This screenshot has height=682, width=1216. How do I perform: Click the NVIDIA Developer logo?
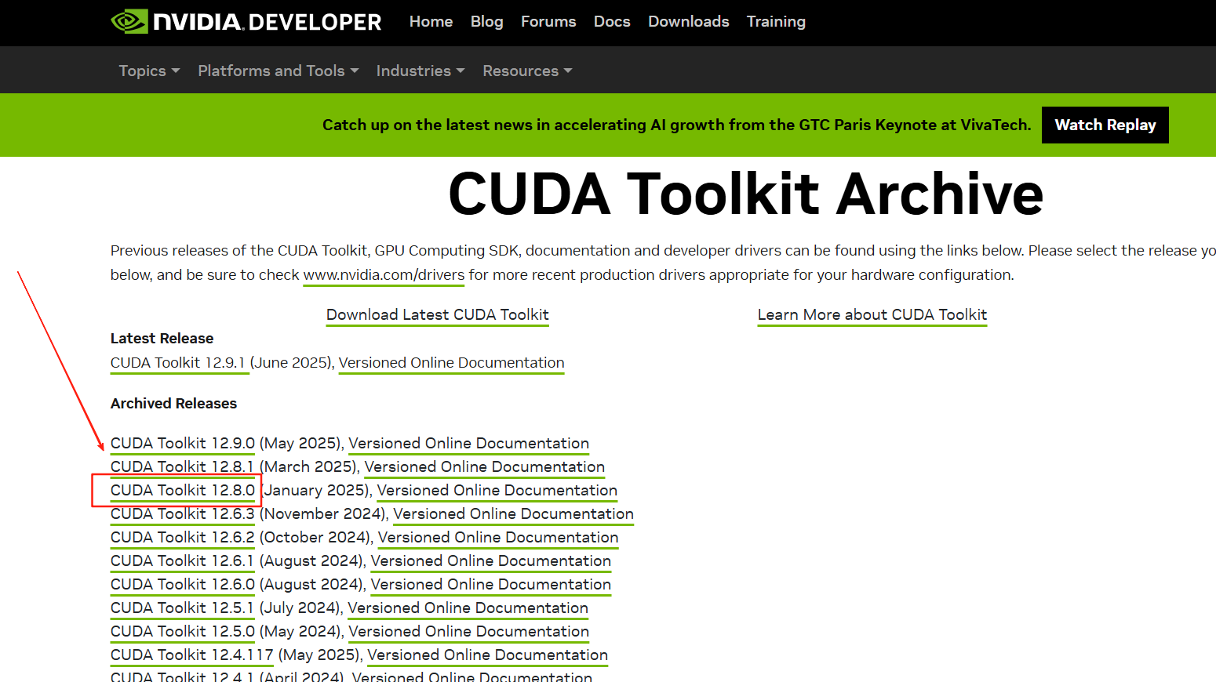246,22
